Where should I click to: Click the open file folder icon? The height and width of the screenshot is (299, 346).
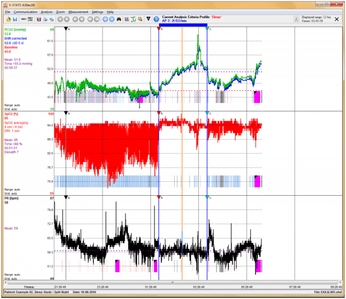coord(8,19)
